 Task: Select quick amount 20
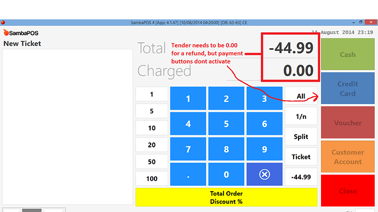152,145
